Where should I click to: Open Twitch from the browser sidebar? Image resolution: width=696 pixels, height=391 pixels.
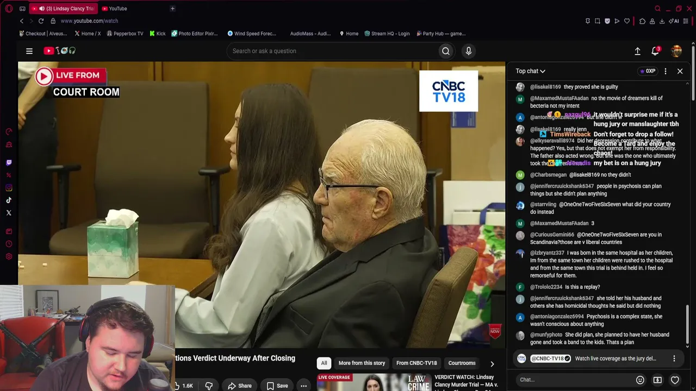click(9, 162)
